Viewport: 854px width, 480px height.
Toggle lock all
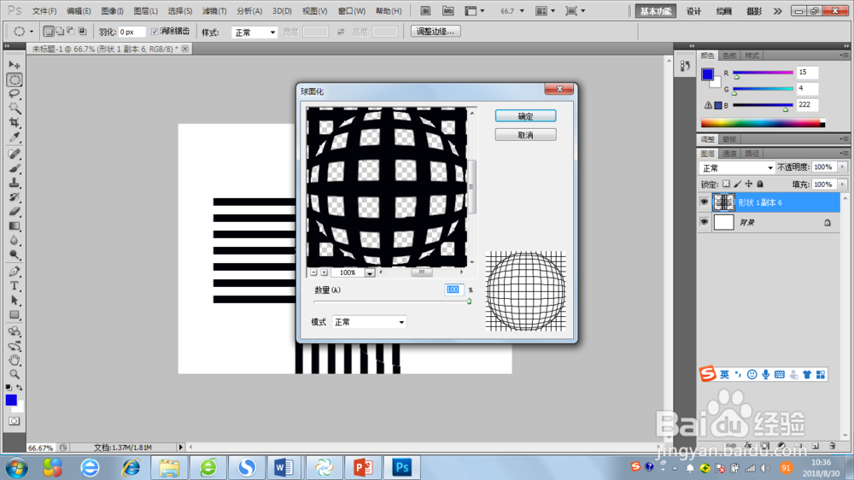[x=760, y=184]
